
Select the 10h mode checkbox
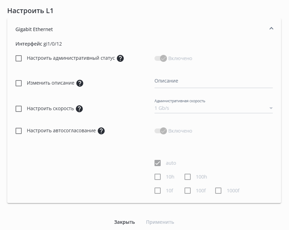point(158,177)
